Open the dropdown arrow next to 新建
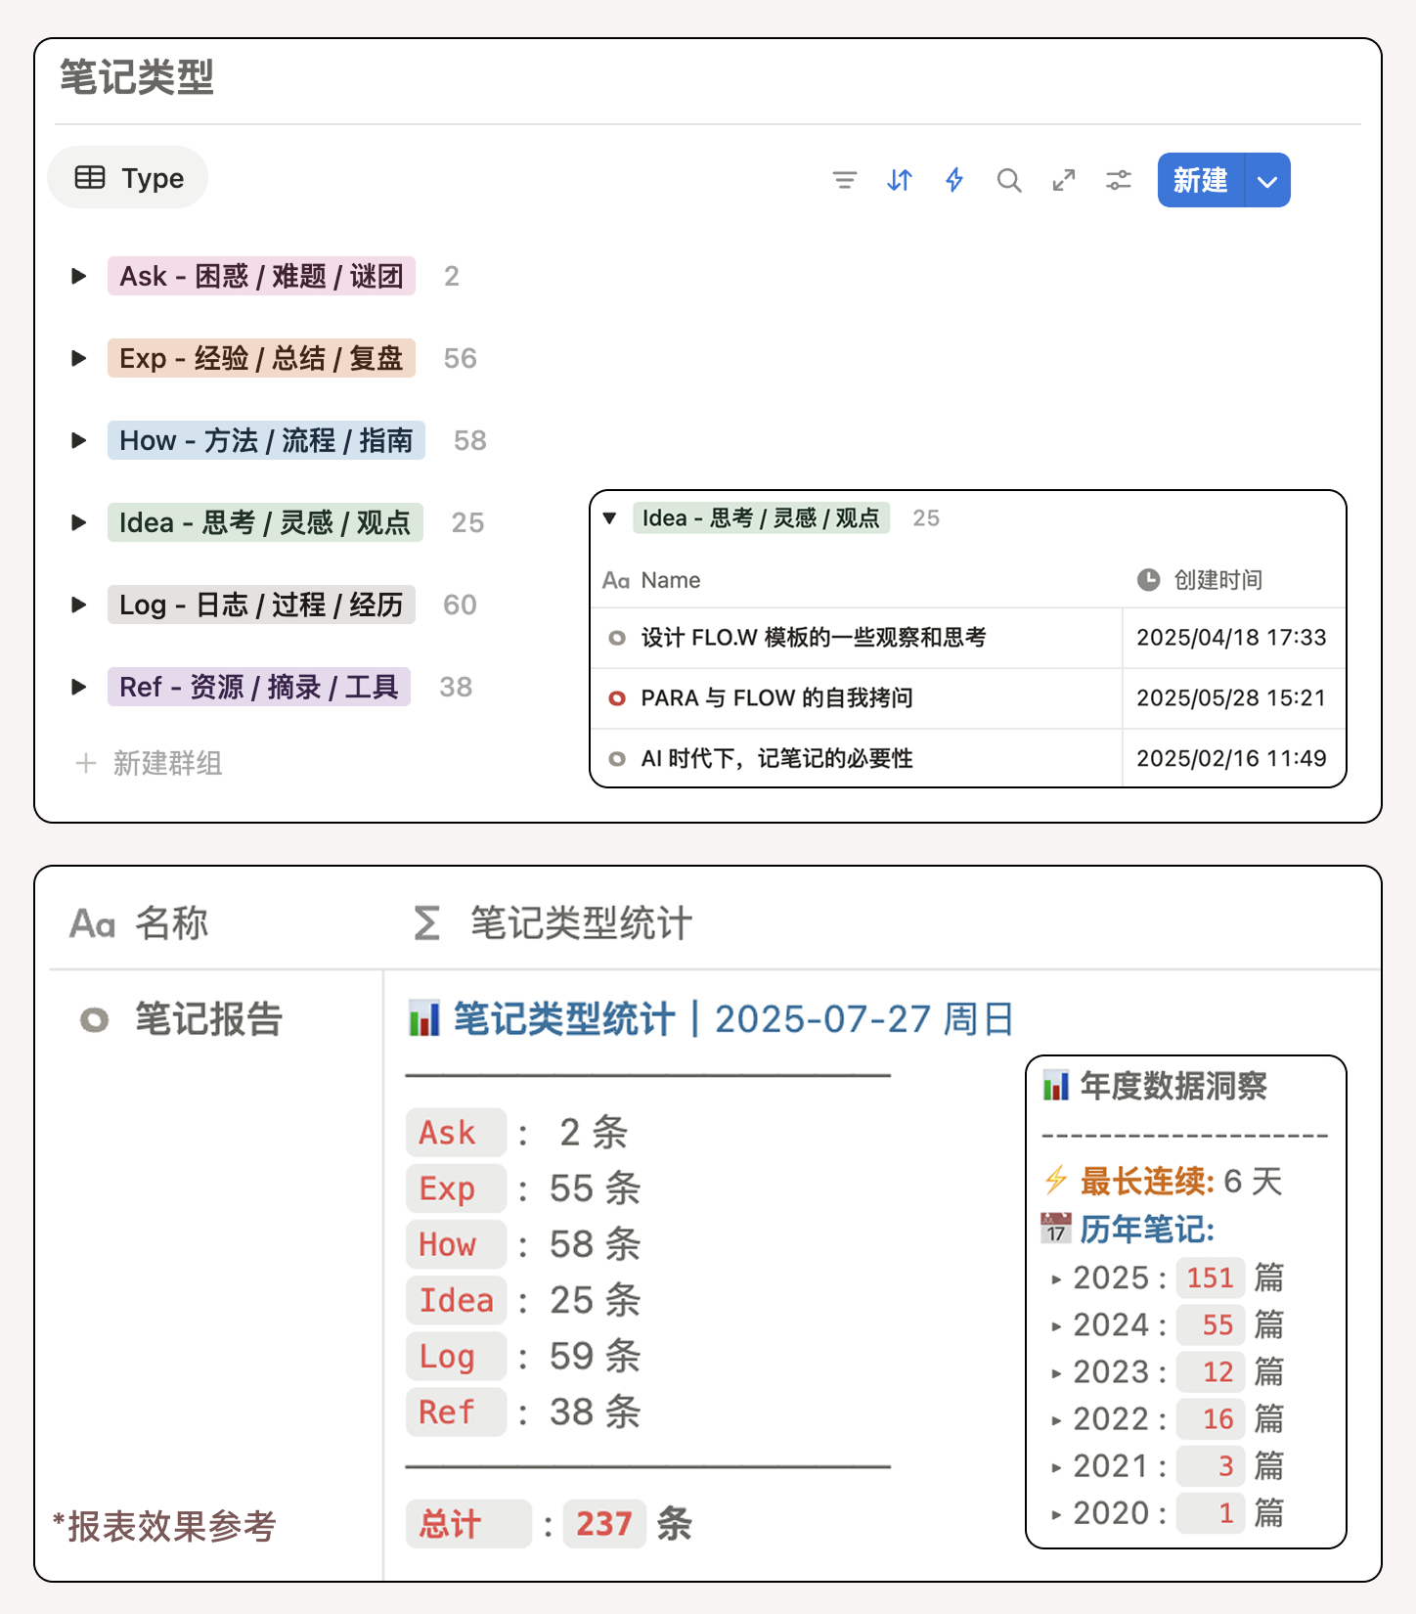 (1267, 181)
